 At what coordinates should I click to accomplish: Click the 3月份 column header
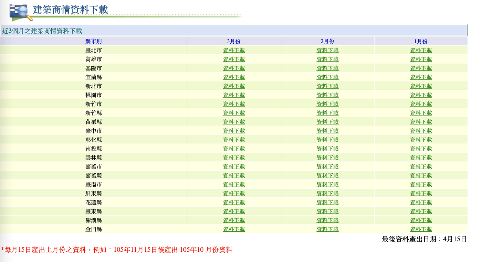pos(234,41)
